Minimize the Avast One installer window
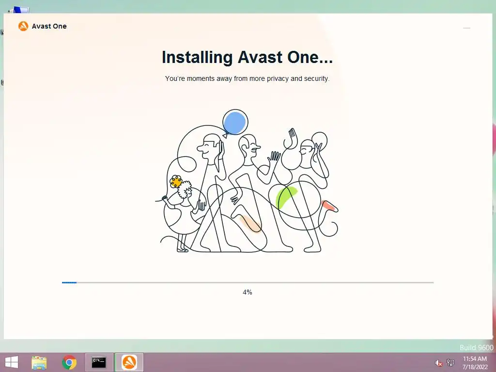 coord(466,28)
